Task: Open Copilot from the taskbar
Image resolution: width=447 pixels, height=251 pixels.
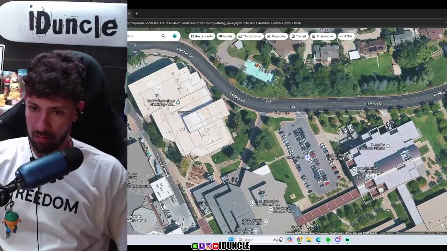Action: 290,239
